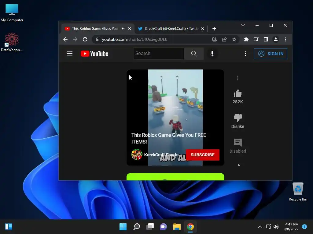
Task: Start voice search with the microphone icon
Action: tap(212, 54)
